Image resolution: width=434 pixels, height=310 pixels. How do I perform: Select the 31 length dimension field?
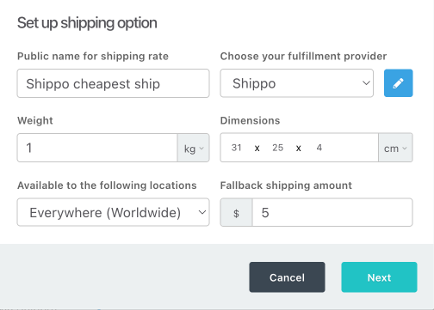click(237, 148)
